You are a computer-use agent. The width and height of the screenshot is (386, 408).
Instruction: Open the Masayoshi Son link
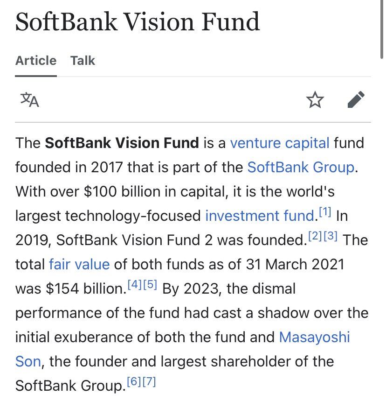tap(314, 337)
